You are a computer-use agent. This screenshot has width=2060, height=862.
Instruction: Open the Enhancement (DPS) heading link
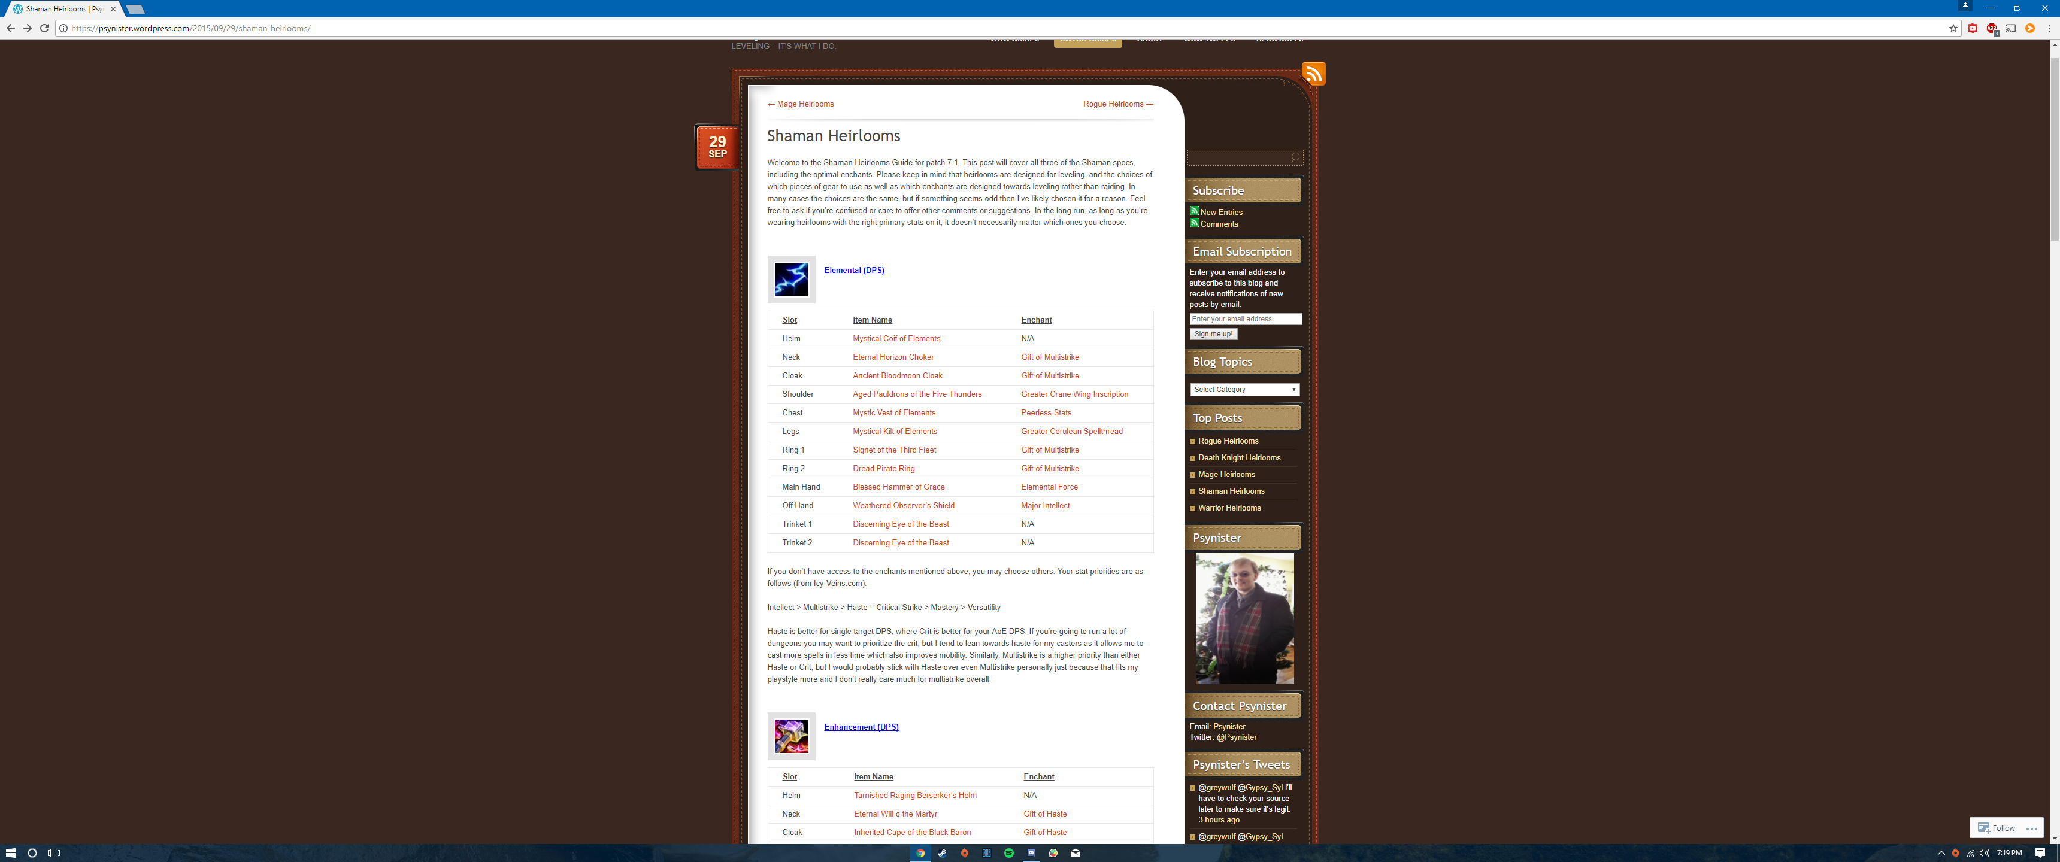pyautogui.click(x=861, y=727)
